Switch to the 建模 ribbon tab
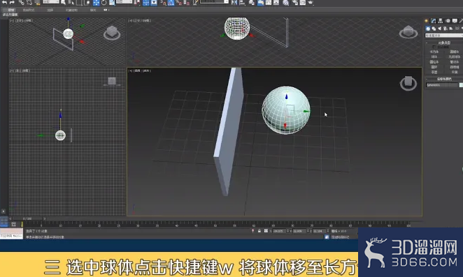Screen dimensions: 463x277 [11, 10]
